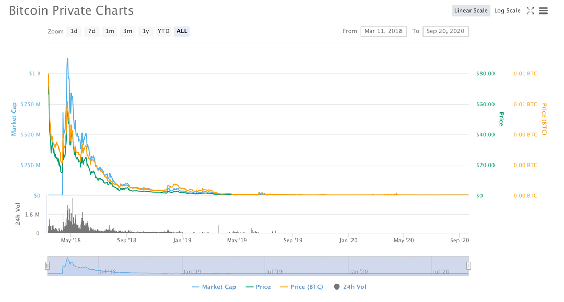Click the May '20 x-axis label
Viewport: 564px width, 302px height.
click(404, 241)
